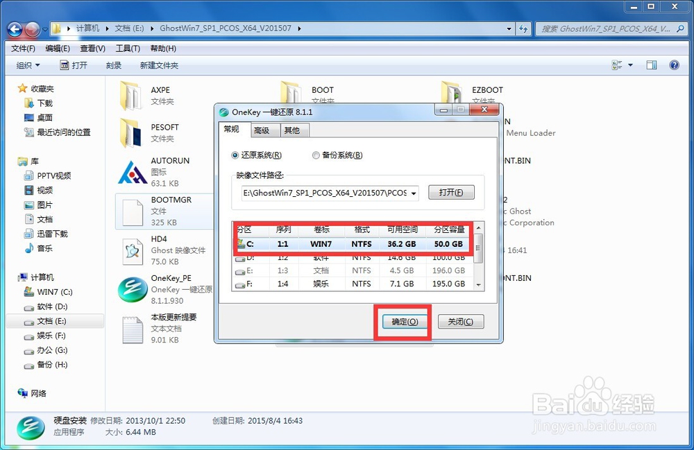
Task: Click the search GhostWin7 folder field
Action: click(610, 28)
